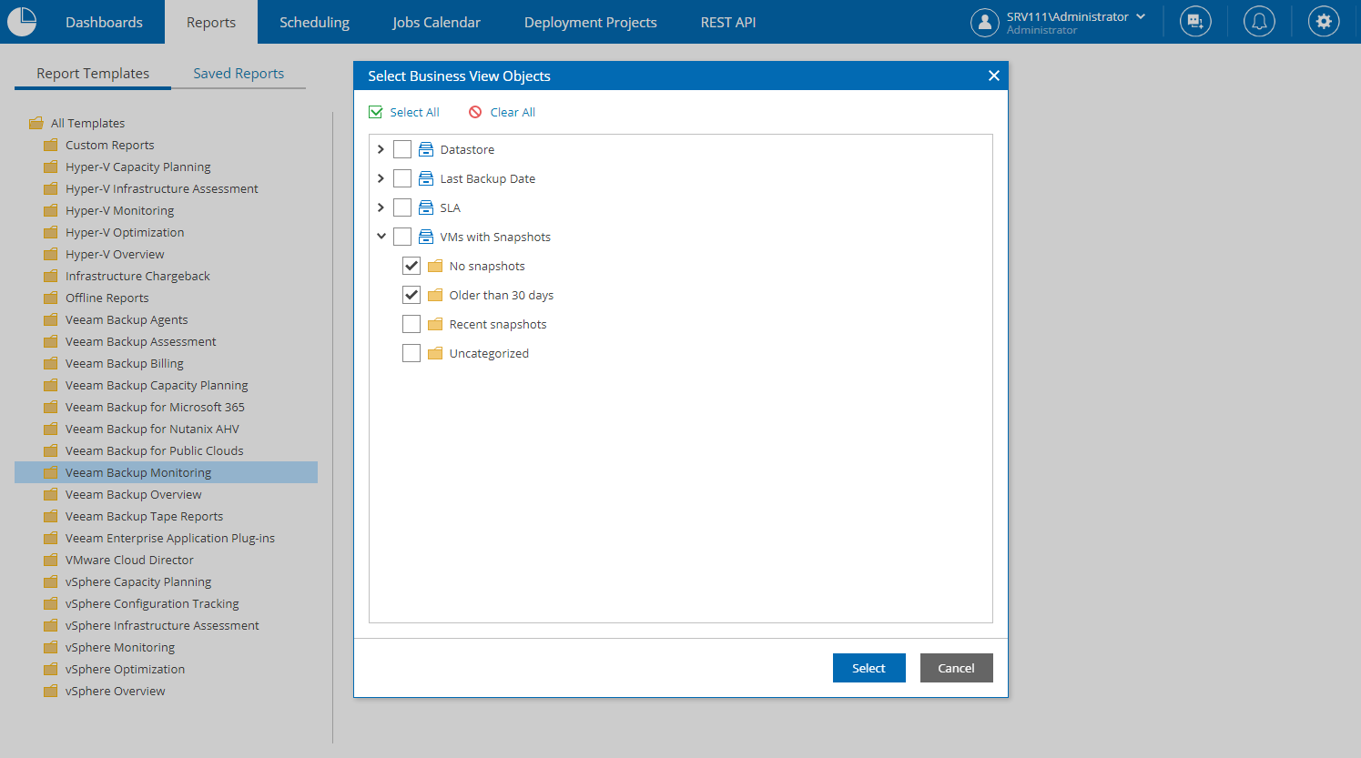Select the All Templates root label

(87, 123)
